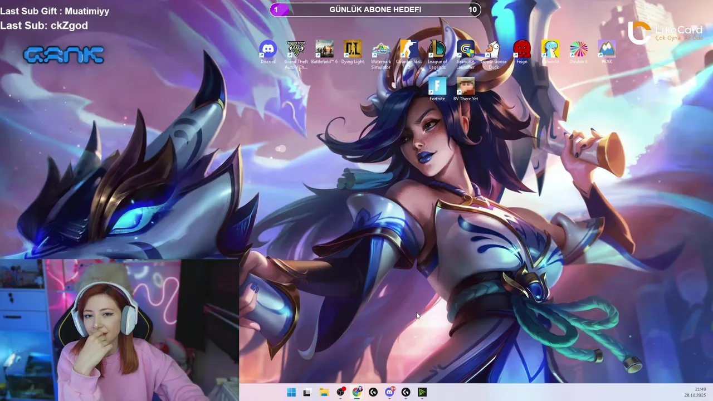Screen dimensions: 713x401
Task: Open File Explorer from the taskbar
Action: 324,392
